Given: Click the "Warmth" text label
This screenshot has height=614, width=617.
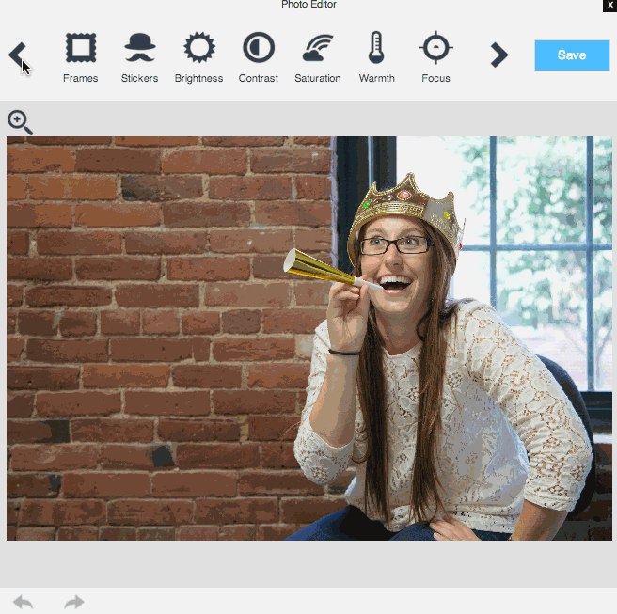Looking at the screenshot, I should point(376,79).
